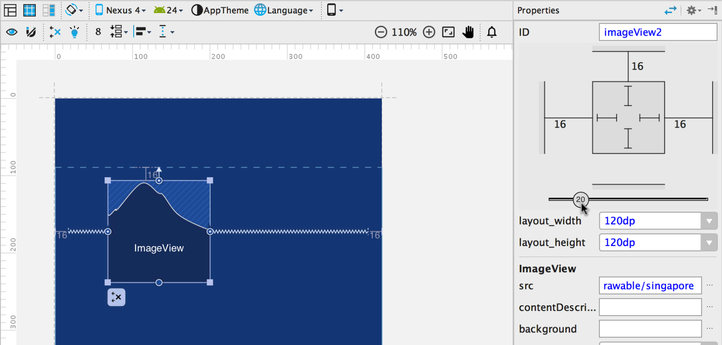Expand the layout_width dropdown arrow
Viewport: 722px width, 345px height.
pyautogui.click(x=709, y=221)
